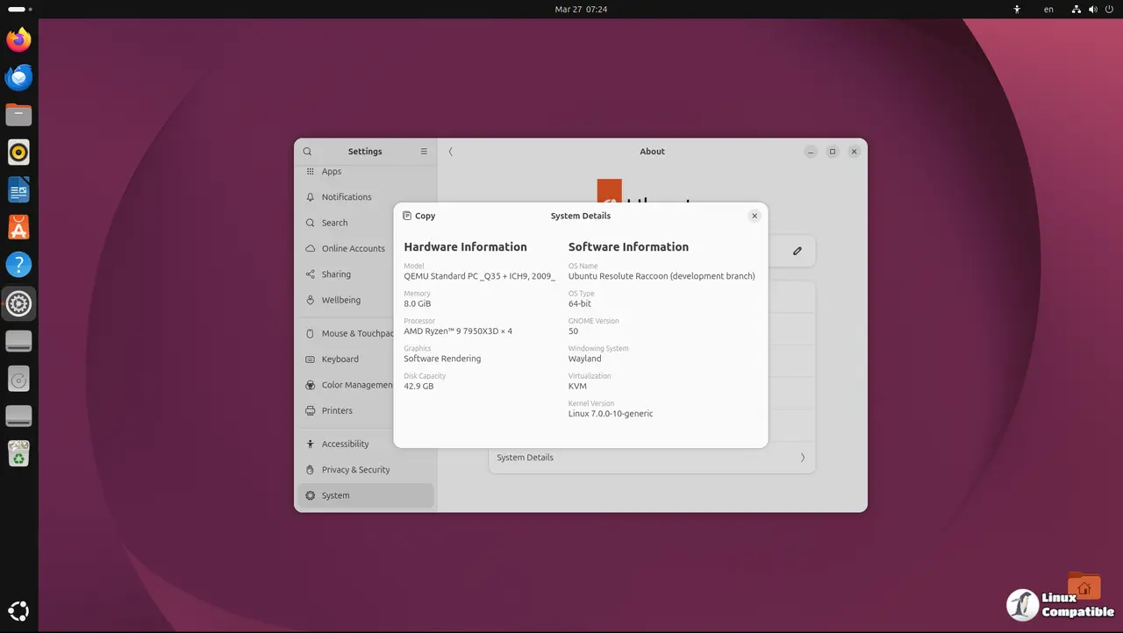This screenshot has height=633, width=1123.
Task: Open Privacy & Security settings
Action: 355,470
